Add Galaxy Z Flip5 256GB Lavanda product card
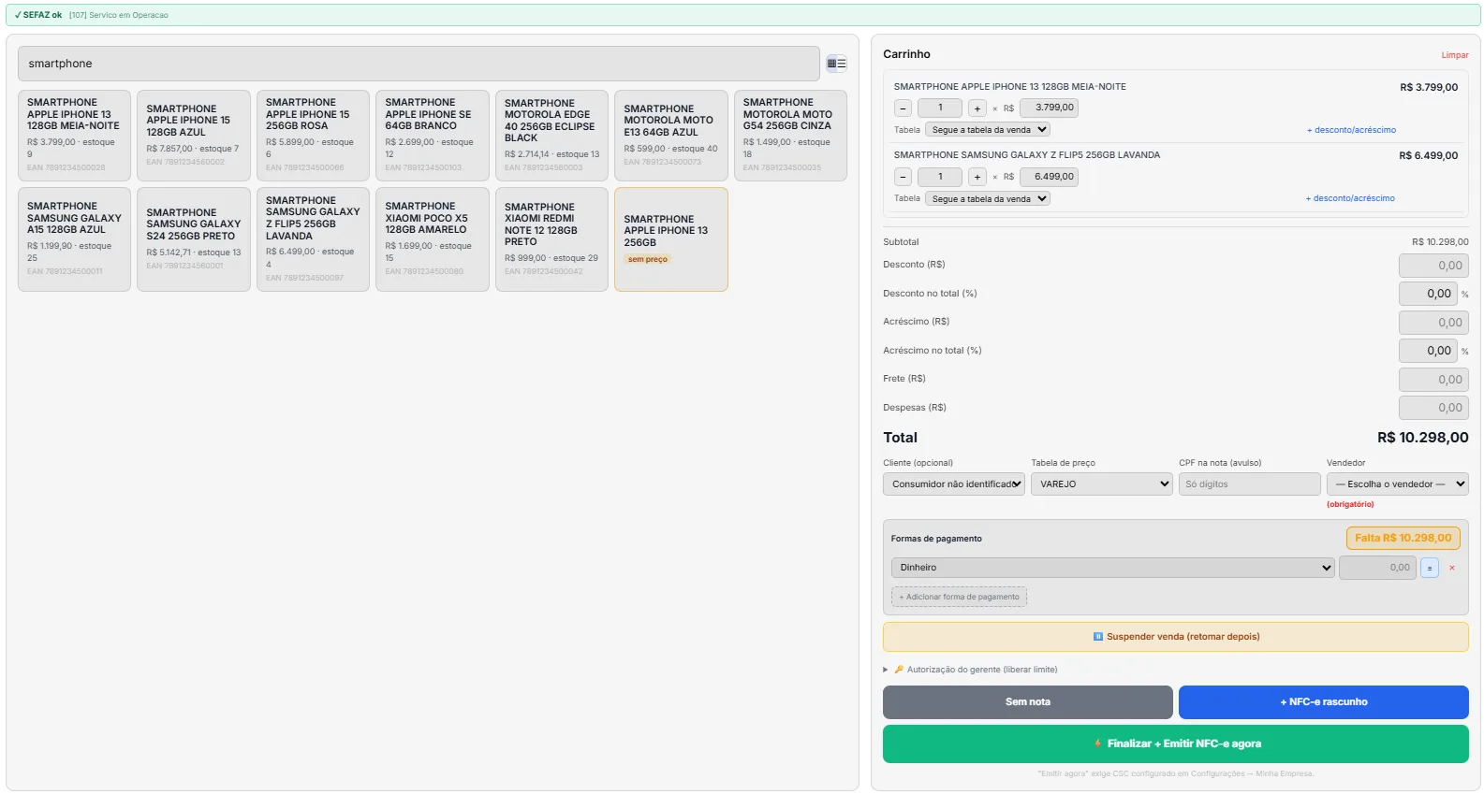Image resolution: width=1484 pixels, height=794 pixels. [313, 239]
